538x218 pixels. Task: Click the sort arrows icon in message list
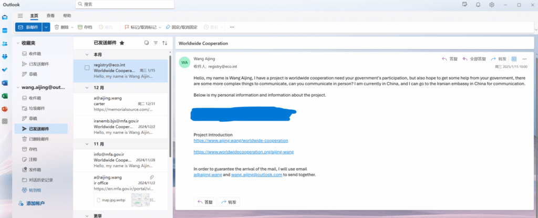click(x=164, y=43)
